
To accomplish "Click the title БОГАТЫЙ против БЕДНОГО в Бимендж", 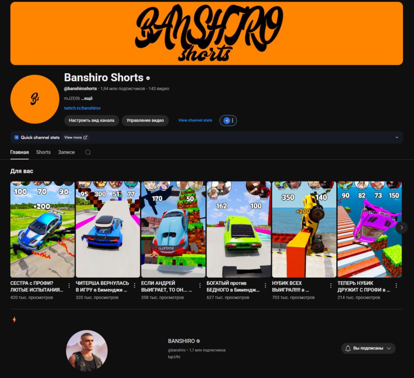I will [x=233, y=286].
